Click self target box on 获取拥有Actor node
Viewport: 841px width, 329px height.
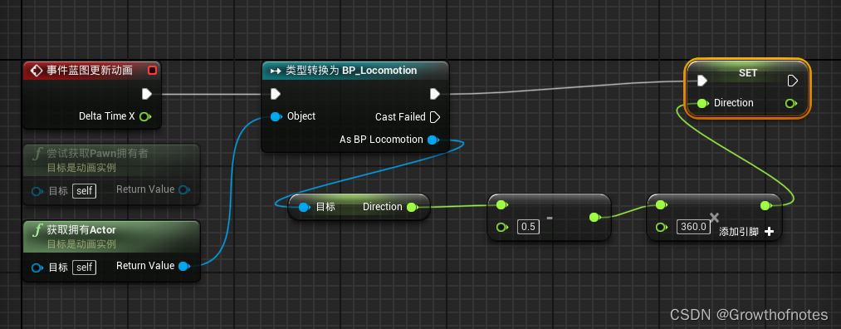tap(84, 268)
